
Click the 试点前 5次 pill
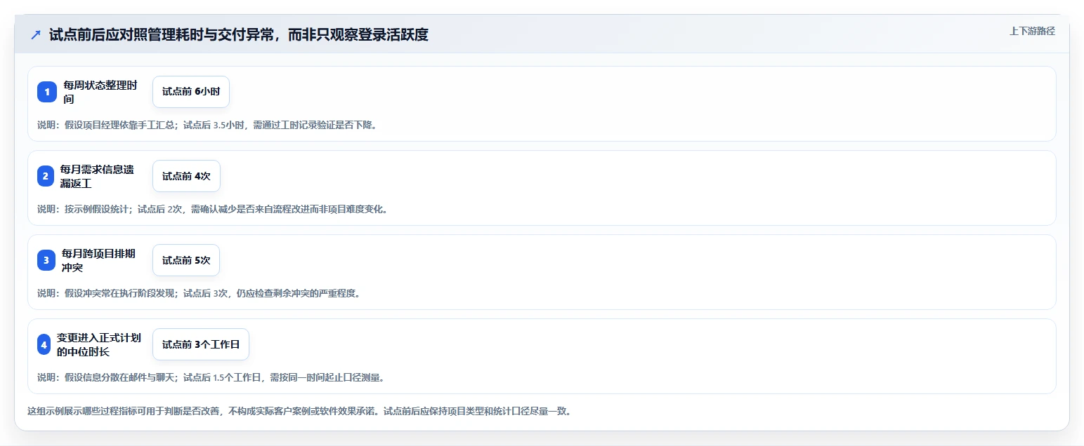[x=186, y=260]
